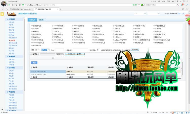Select the 钻石礼包 radio button
This screenshot has width=190, height=114.
click(154, 31)
